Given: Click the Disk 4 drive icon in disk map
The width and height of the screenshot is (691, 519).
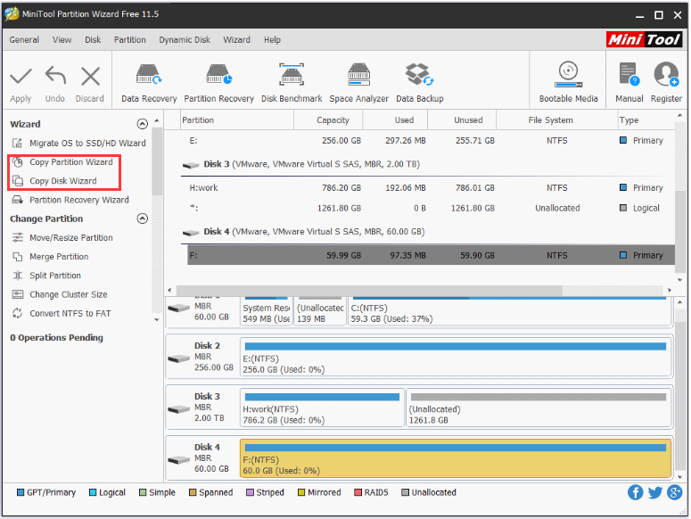Looking at the screenshot, I should 178,459.
